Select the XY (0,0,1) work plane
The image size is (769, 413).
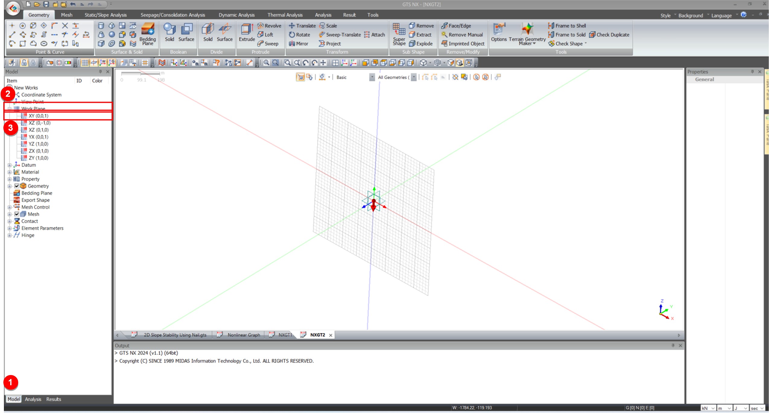(38, 116)
